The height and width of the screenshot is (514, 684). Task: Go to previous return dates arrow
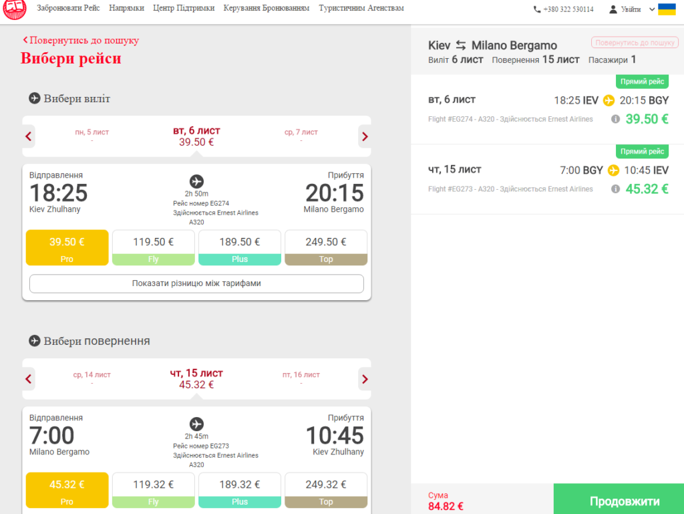point(28,379)
